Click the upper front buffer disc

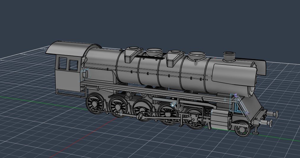click(277, 113)
